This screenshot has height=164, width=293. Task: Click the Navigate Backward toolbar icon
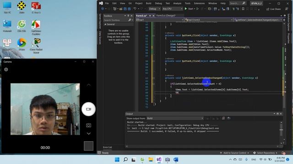coord(103,9)
